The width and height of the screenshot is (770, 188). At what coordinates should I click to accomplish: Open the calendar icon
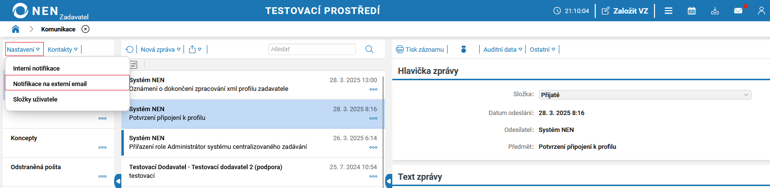click(692, 11)
